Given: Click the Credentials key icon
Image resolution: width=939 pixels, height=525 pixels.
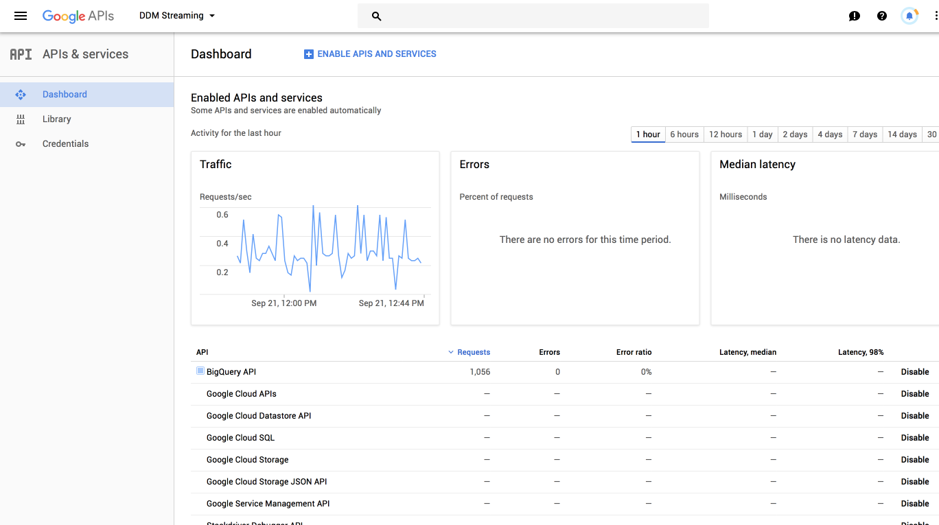Looking at the screenshot, I should pyautogui.click(x=21, y=144).
